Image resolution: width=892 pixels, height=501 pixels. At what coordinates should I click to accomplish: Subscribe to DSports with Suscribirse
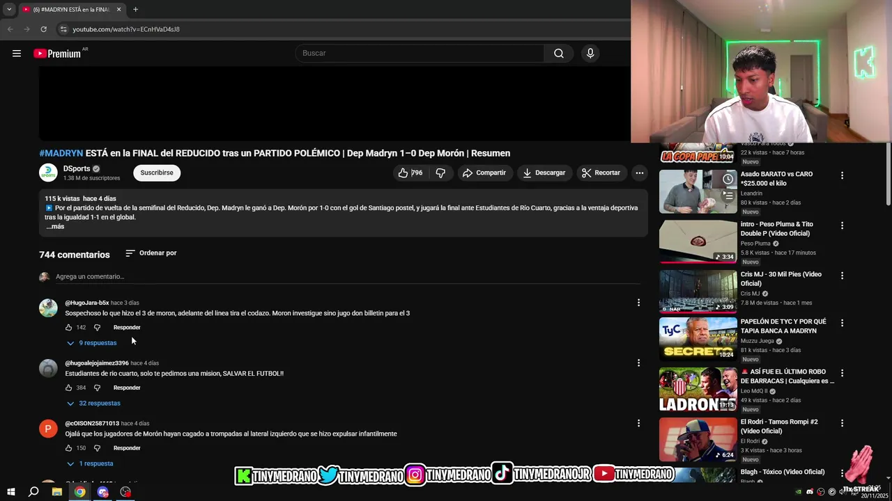point(157,173)
